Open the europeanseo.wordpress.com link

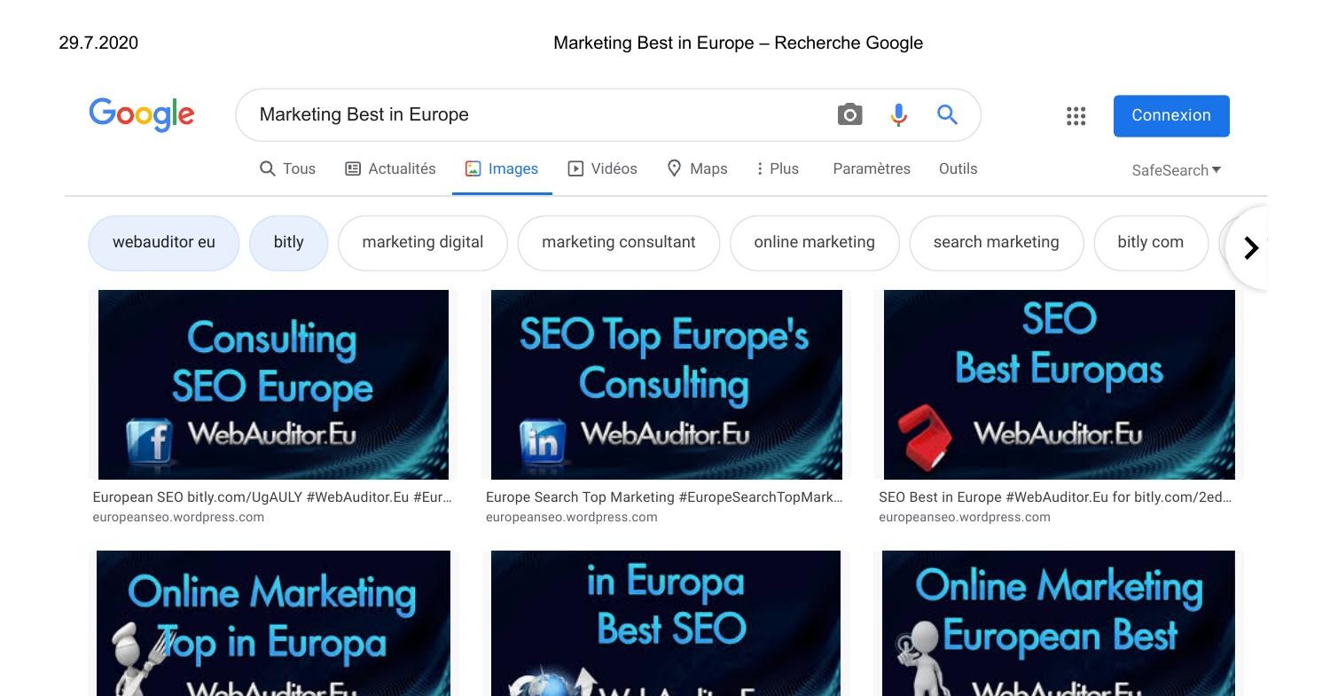pyautogui.click(x=179, y=516)
